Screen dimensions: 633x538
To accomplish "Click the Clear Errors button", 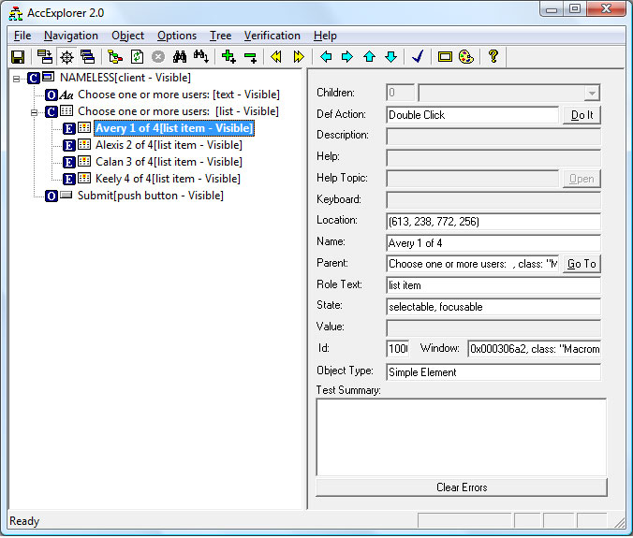I will point(462,487).
